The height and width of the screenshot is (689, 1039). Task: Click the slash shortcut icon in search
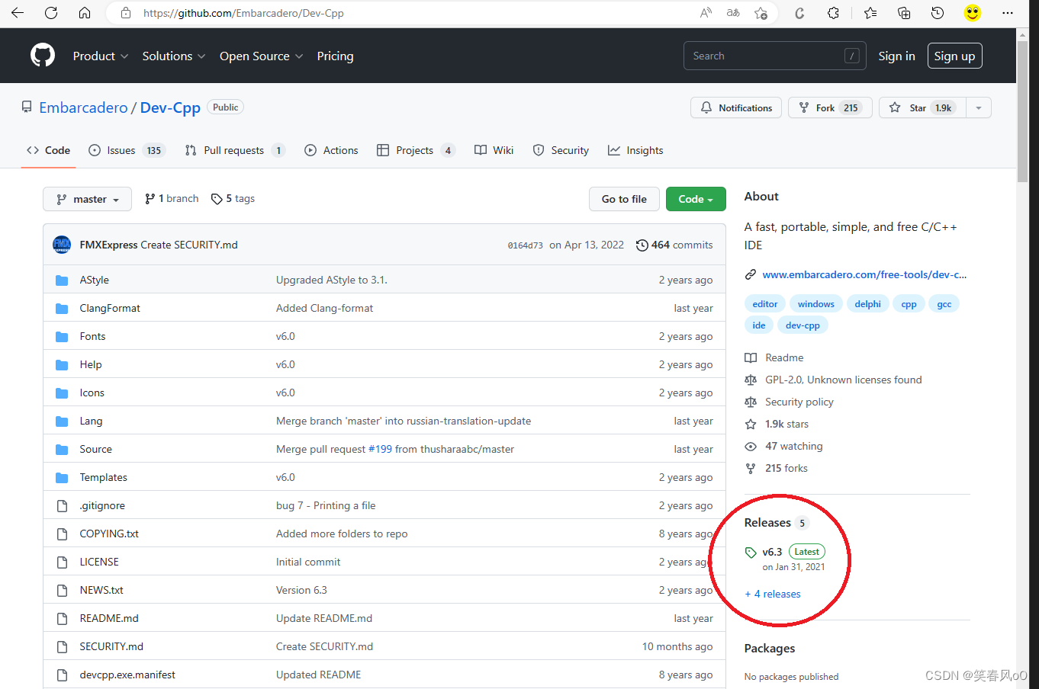(852, 56)
